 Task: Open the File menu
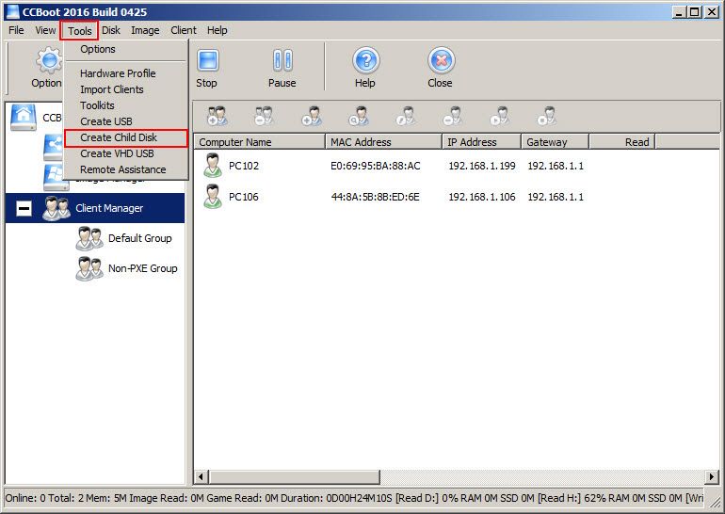tap(16, 30)
